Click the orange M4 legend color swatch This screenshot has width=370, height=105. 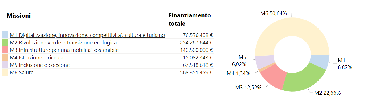pyautogui.click(x=5, y=57)
